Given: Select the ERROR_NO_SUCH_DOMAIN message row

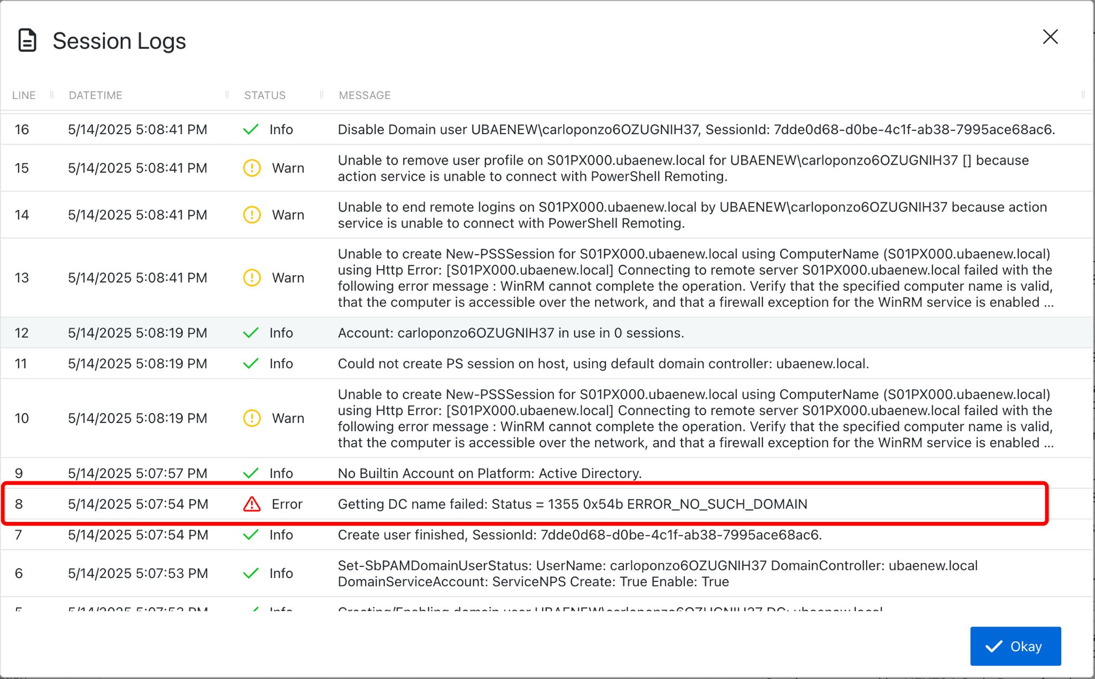Looking at the screenshot, I should click(572, 504).
